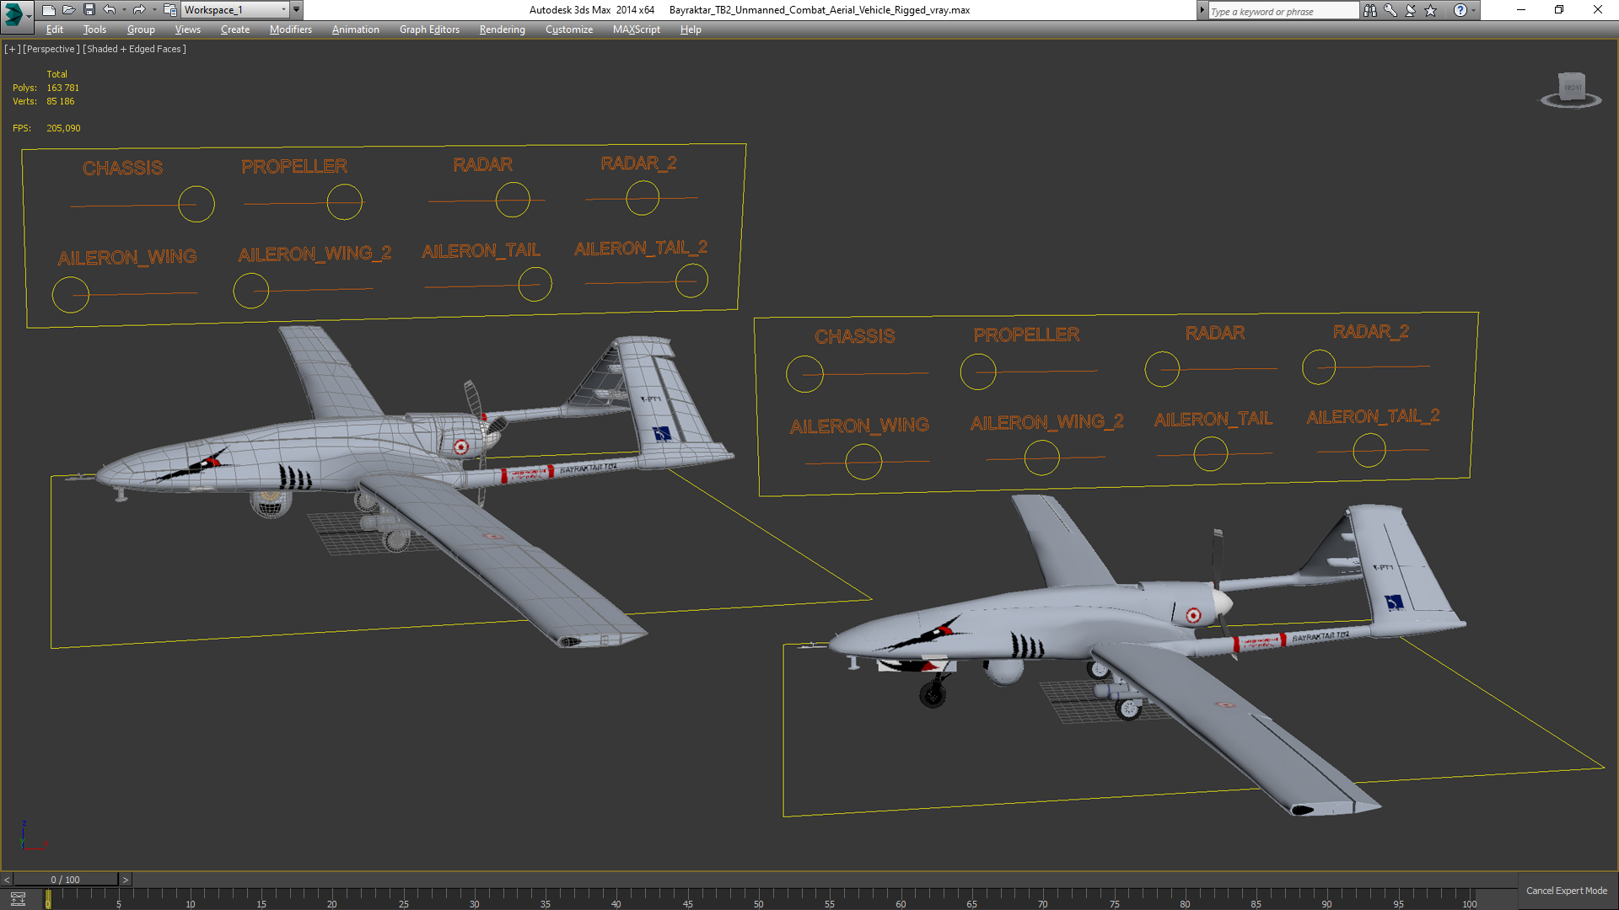Click the Open Mini Curve Editor icon
Screen dimensions: 1619x910
click(18, 899)
